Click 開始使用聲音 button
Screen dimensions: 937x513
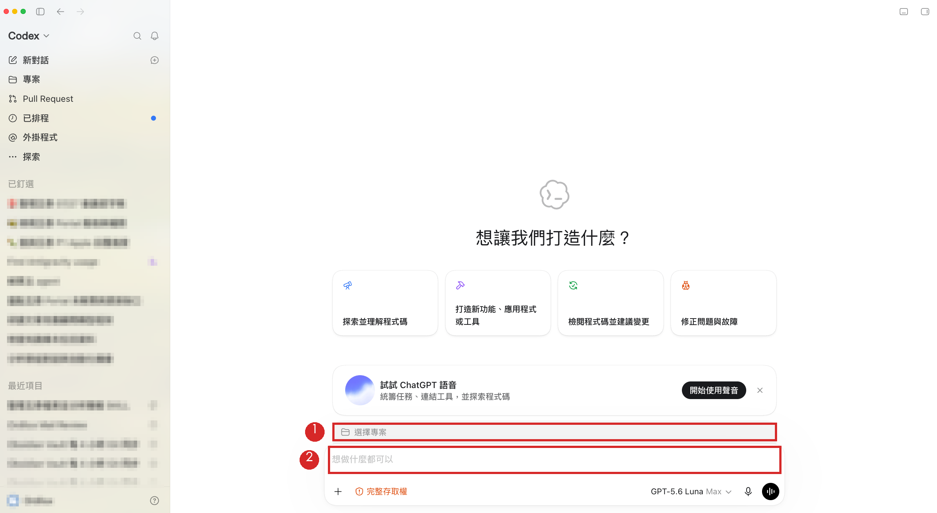(714, 390)
